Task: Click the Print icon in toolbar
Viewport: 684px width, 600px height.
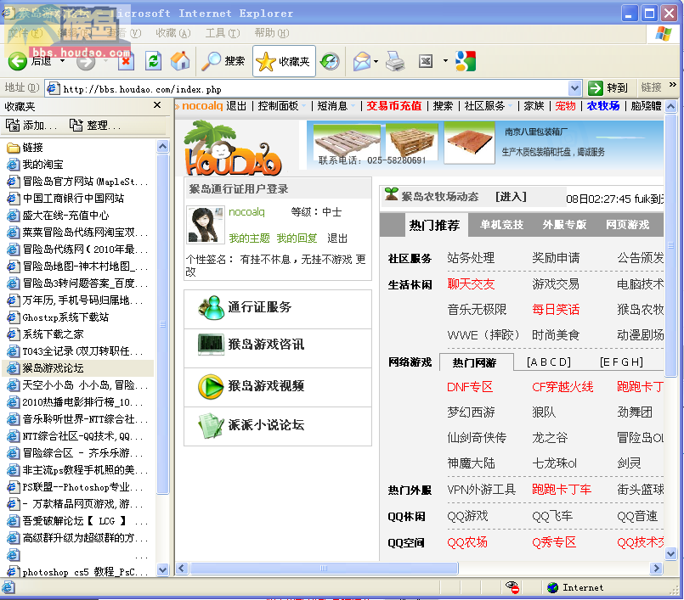Action: click(x=395, y=61)
